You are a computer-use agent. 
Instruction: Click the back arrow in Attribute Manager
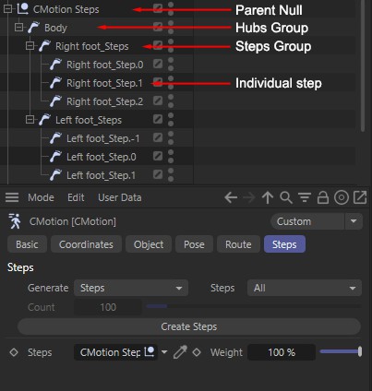[231, 197]
